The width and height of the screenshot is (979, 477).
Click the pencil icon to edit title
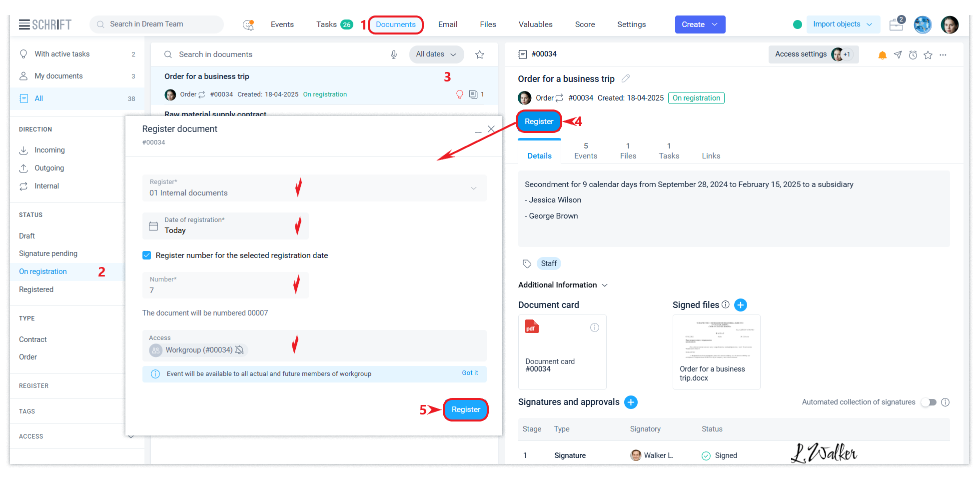click(626, 78)
